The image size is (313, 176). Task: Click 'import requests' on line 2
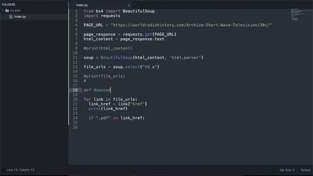(102, 16)
